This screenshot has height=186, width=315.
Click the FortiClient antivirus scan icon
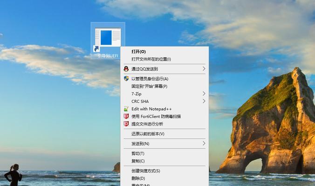(126, 116)
